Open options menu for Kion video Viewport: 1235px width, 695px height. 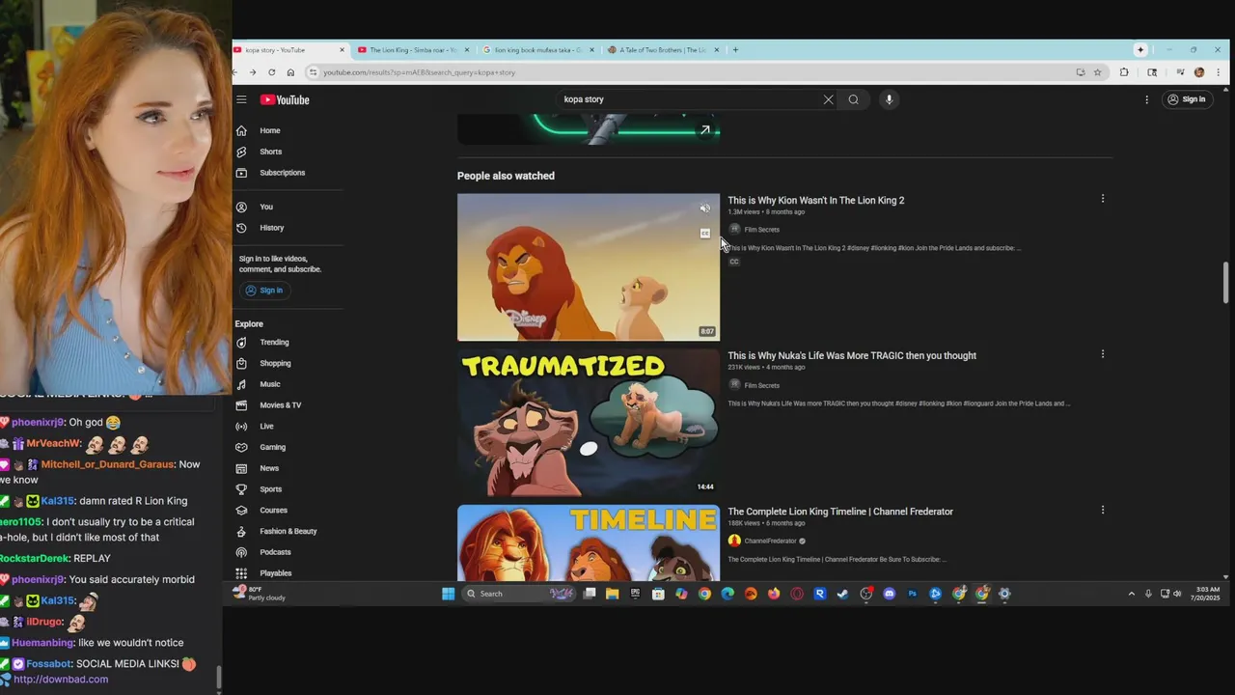pos(1102,199)
